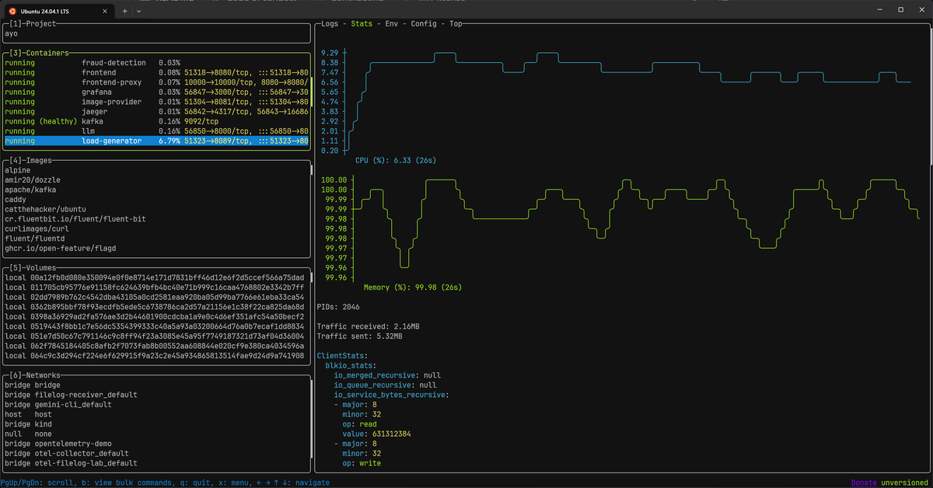
Task: Select the volume starting with 0362b895
Action: (155, 307)
